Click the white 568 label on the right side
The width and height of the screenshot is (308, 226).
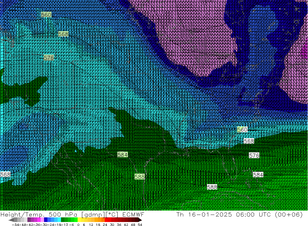[249, 141]
